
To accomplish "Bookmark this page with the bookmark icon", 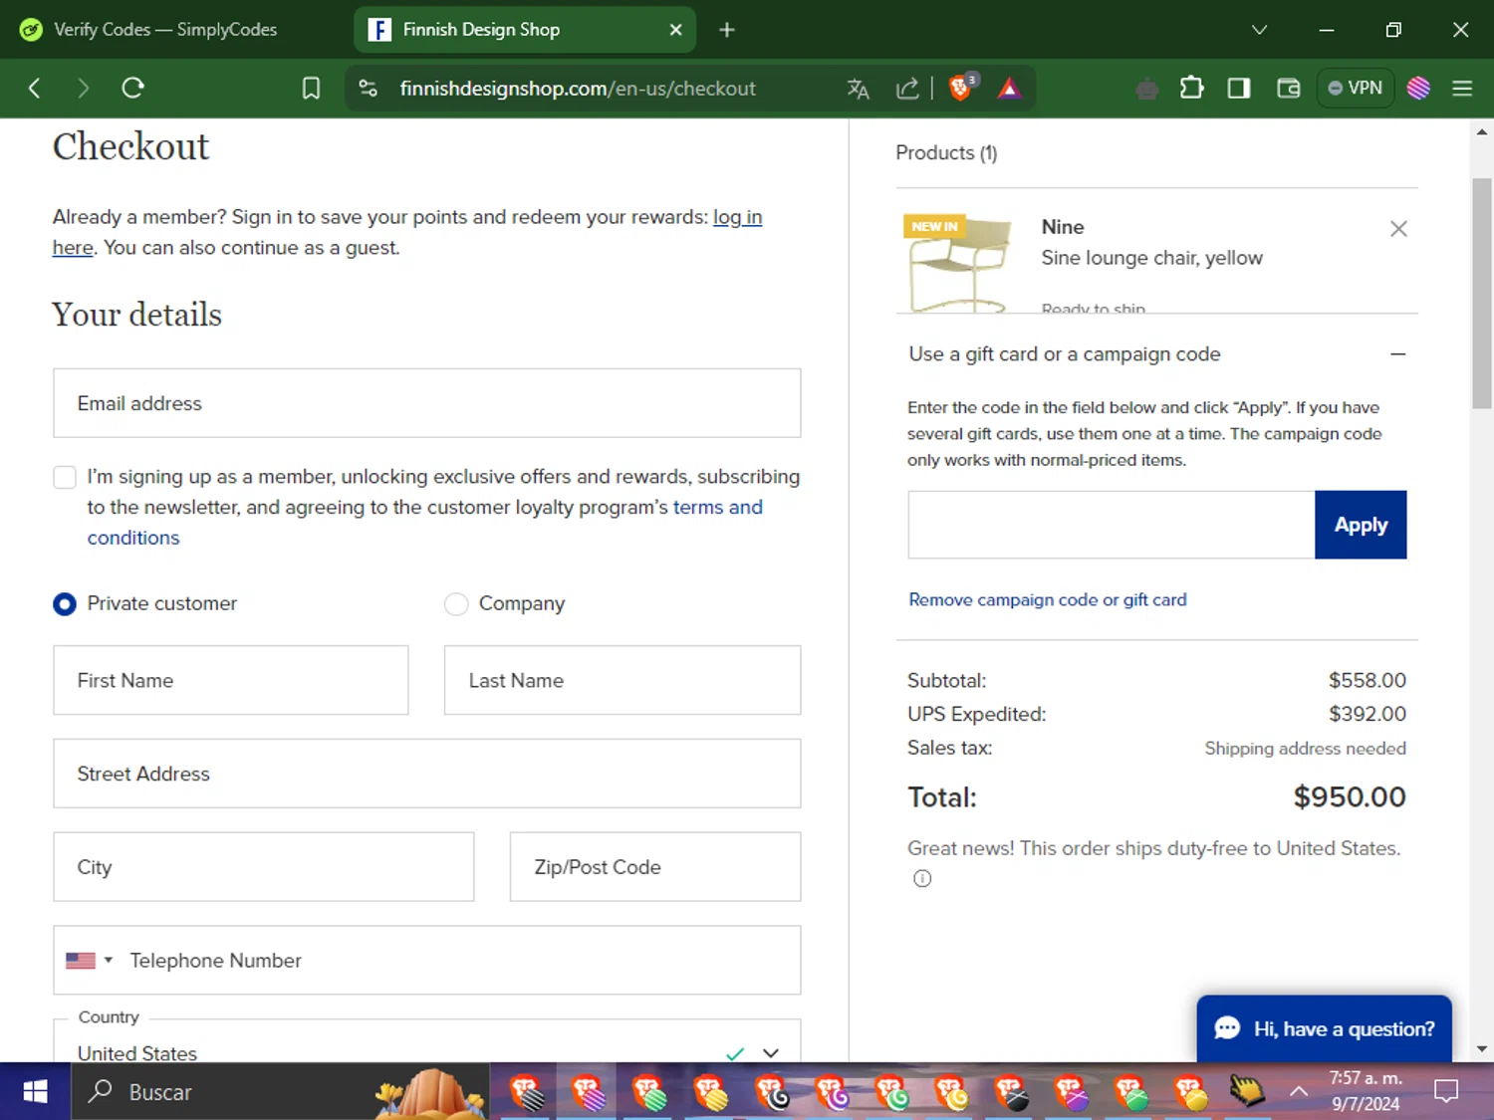I will pyautogui.click(x=311, y=89).
